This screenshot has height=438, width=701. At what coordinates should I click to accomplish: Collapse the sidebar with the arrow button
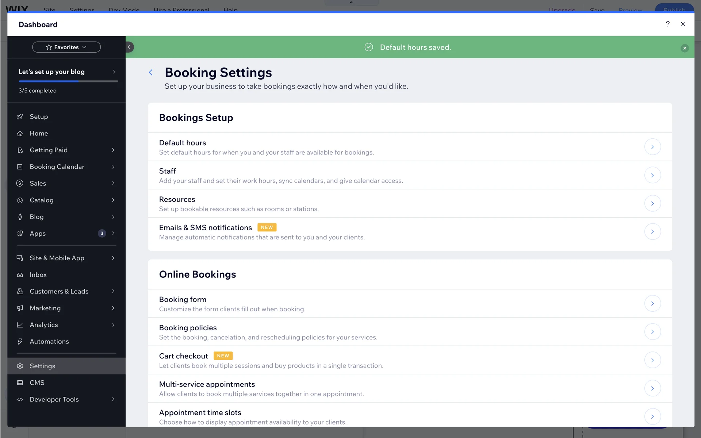click(x=129, y=47)
